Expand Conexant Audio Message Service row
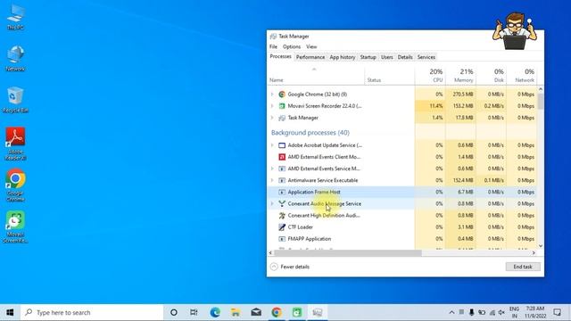Screen dimensions: 571x321 (x=272, y=204)
